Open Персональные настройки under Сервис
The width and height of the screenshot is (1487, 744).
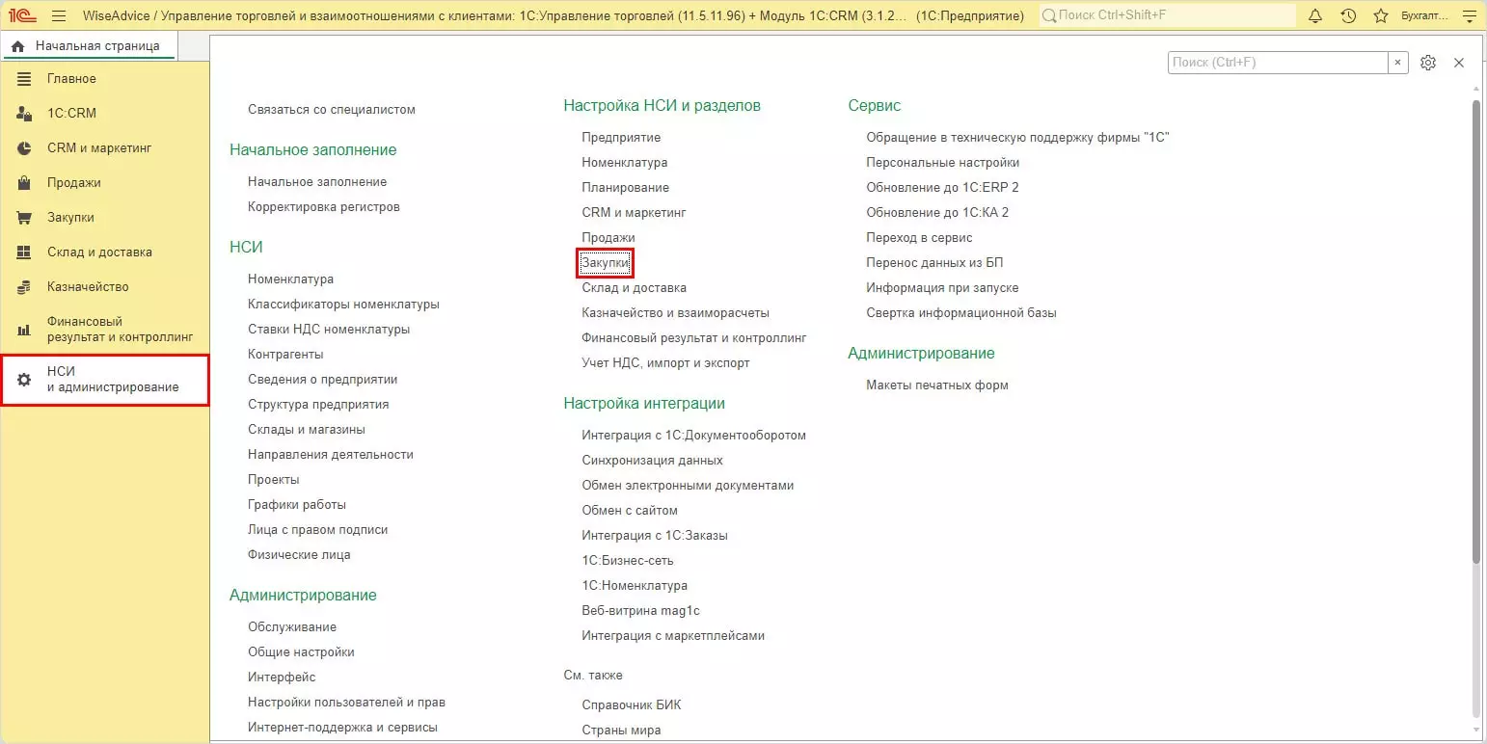click(943, 163)
